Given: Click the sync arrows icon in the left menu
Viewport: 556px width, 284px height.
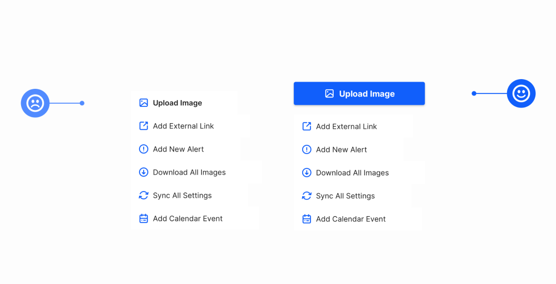Looking at the screenshot, I should click(x=144, y=195).
